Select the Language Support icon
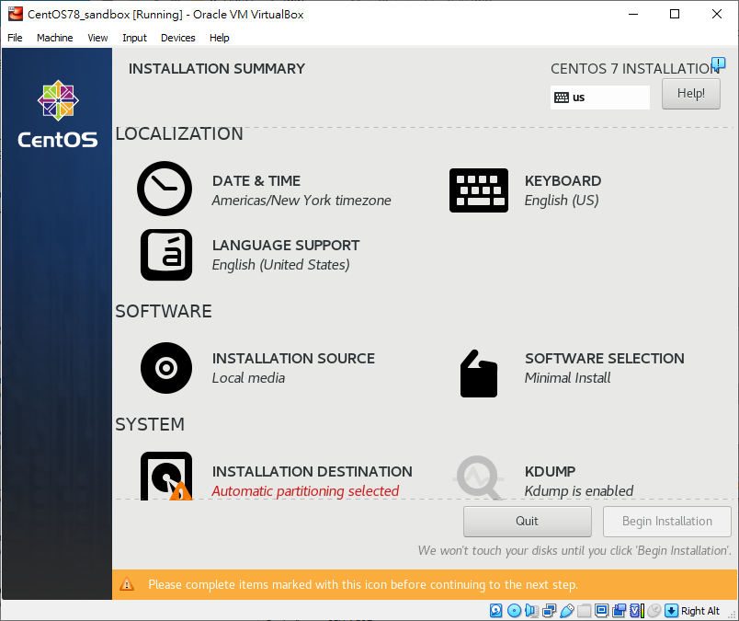This screenshot has height=621, width=739. pyautogui.click(x=166, y=255)
